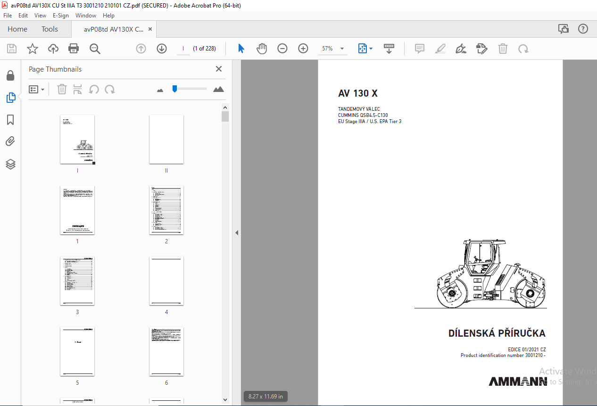Delete pages icon in thumbnails panel
The height and width of the screenshot is (406, 597).
tap(62, 89)
